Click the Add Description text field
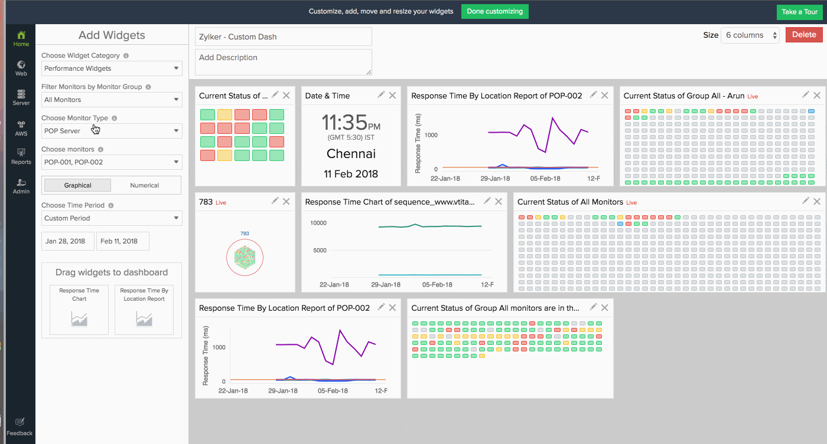 [x=284, y=62]
